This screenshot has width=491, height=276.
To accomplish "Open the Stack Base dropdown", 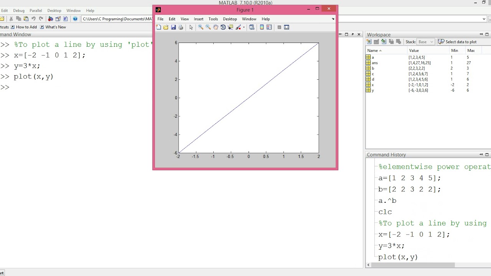I will coord(425,42).
